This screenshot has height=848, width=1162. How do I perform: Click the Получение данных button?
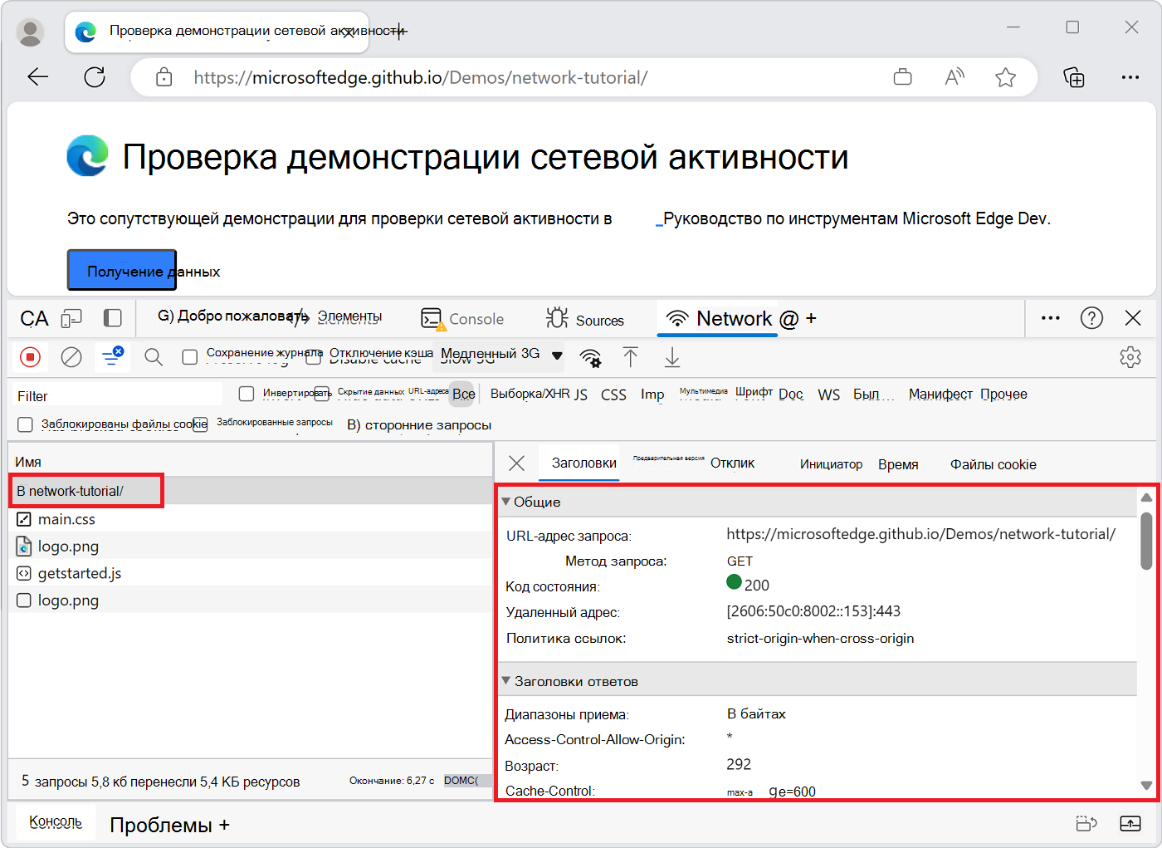coord(122,270)
